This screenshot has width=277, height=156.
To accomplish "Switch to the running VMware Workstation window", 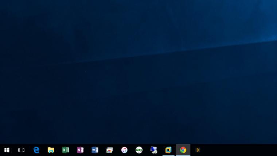I will click(168, 150).
